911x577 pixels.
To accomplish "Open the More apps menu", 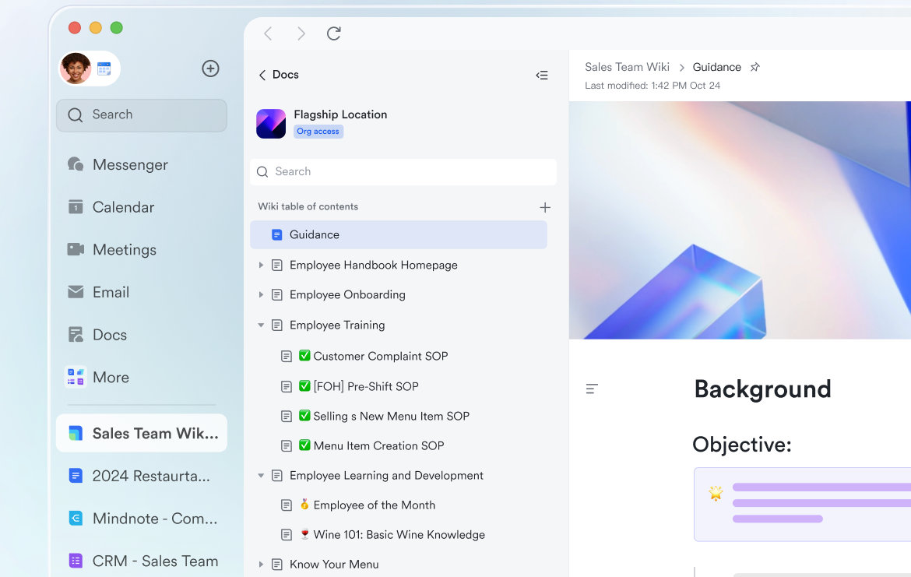I will pos(97,377).
